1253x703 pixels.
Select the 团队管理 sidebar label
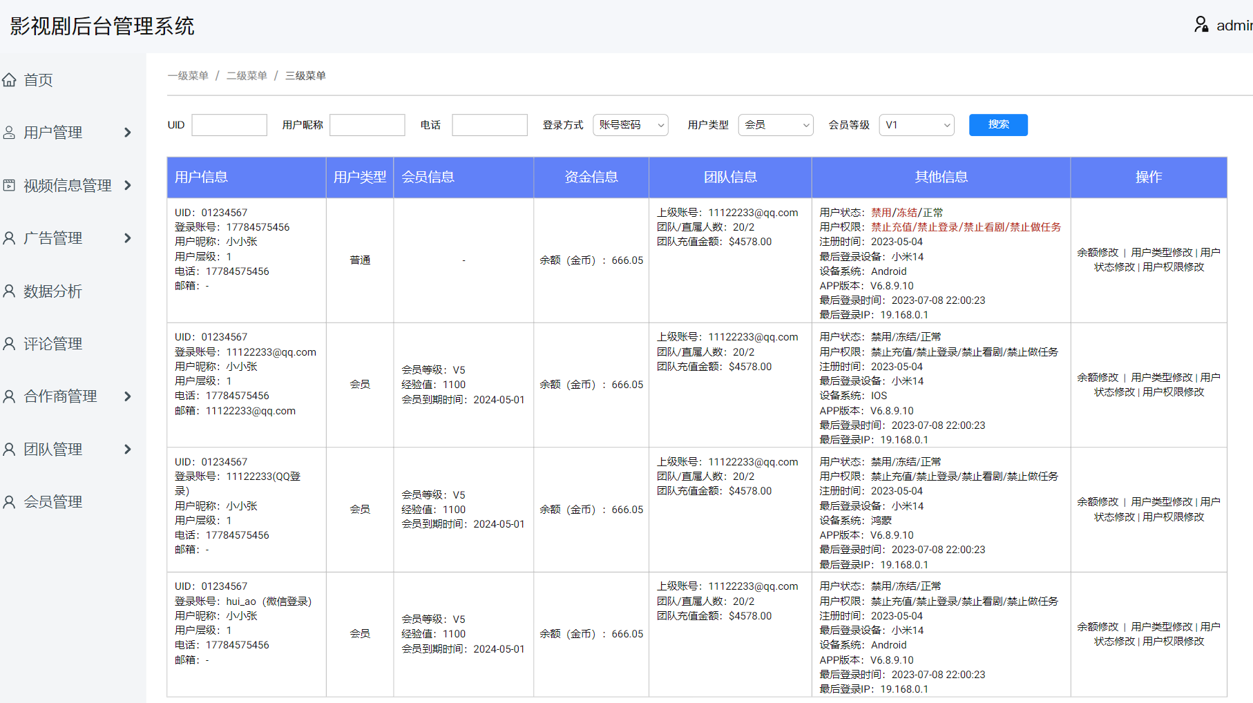tap(52, 450)
